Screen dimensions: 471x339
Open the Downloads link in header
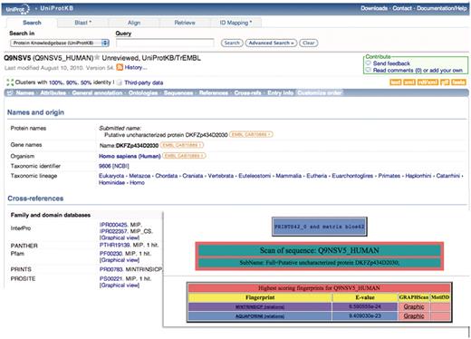[374, 8]
